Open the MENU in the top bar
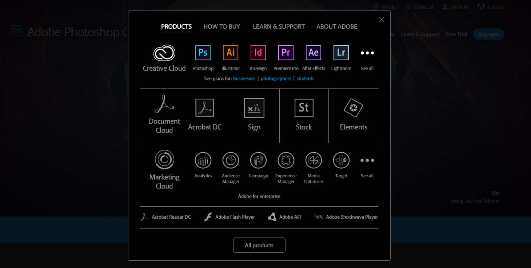Image resolution: width=531 pixels, height=268 pixels. click(385, 7)
